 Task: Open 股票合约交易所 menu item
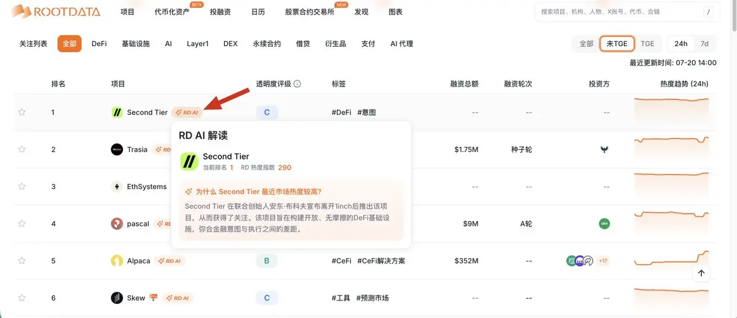pos(310,12)
